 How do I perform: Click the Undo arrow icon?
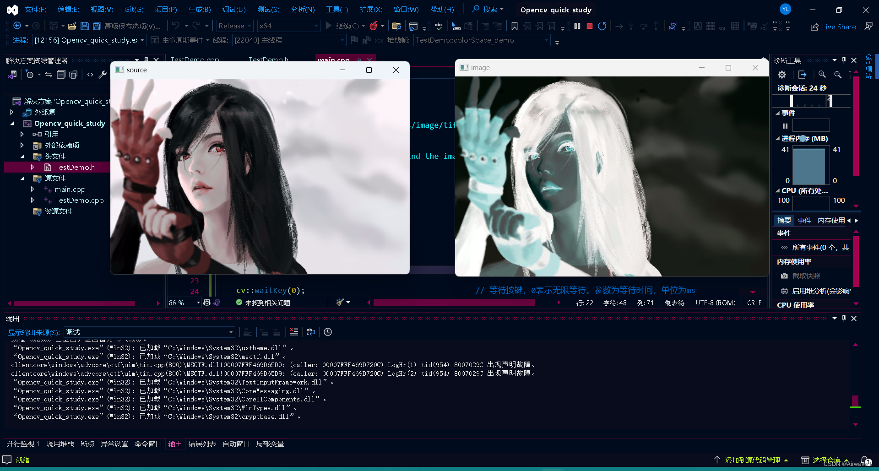[x=176, y=26]
